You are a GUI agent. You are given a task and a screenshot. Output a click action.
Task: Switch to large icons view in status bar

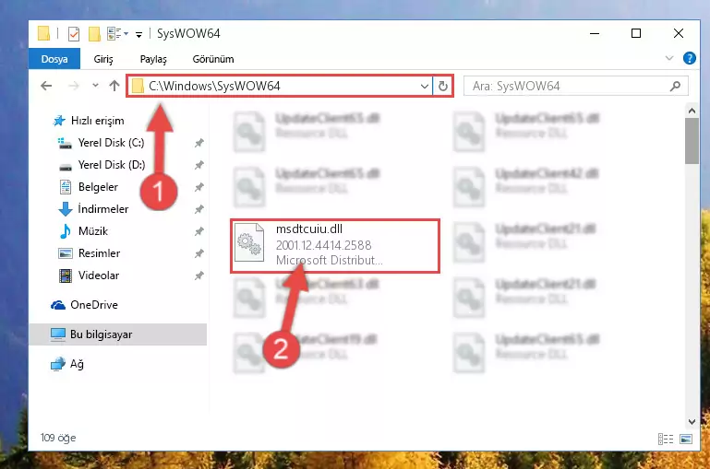pos(686,439)
